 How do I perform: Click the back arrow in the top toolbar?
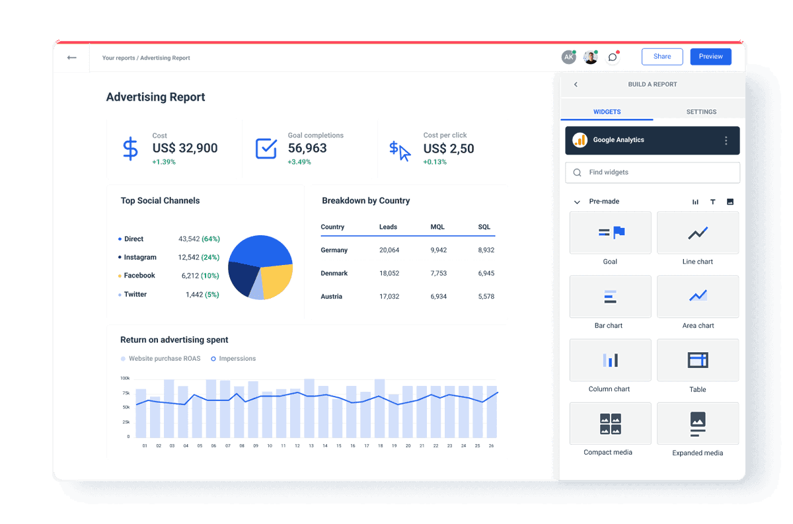(x=71, y=57)
